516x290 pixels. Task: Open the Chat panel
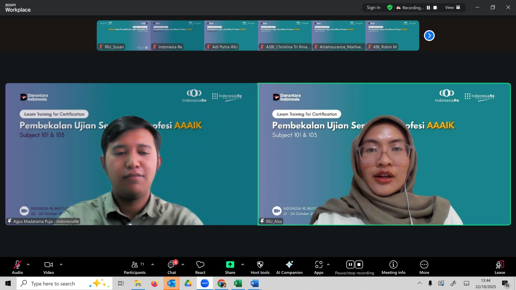(172, 267)
